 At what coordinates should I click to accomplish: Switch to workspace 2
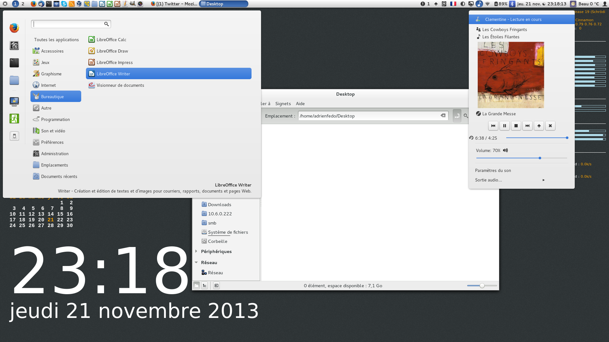tap(23, 4)
